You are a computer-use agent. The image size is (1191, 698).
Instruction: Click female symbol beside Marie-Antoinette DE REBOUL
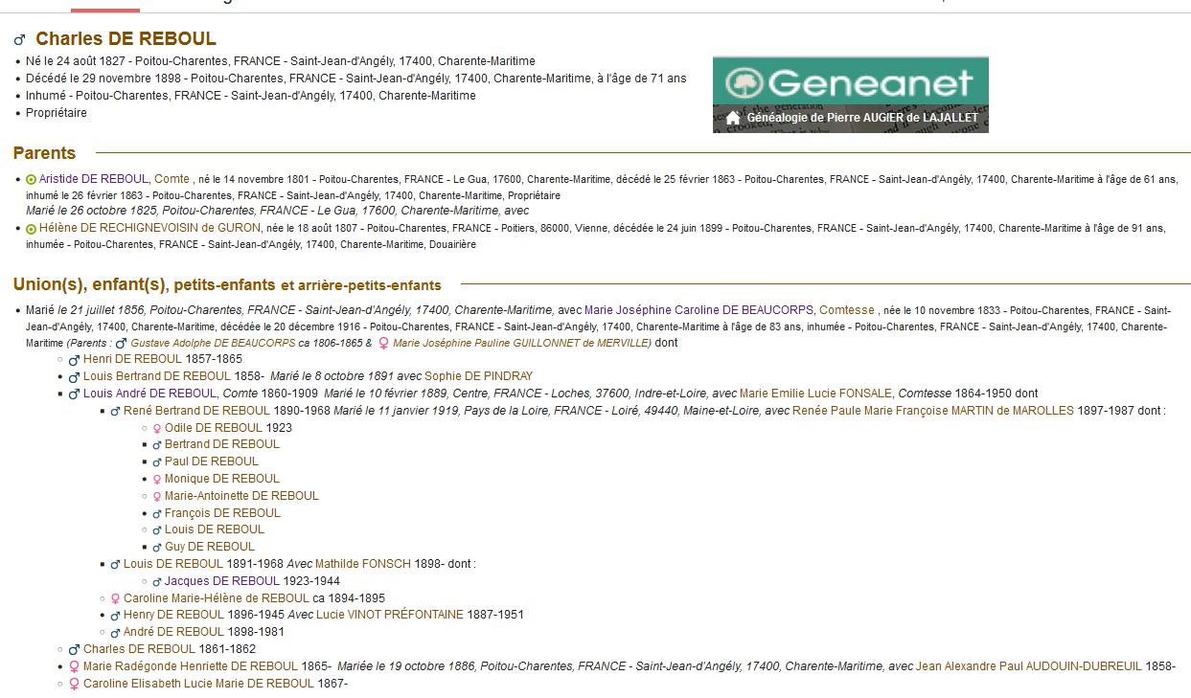(x=157, y=497)
